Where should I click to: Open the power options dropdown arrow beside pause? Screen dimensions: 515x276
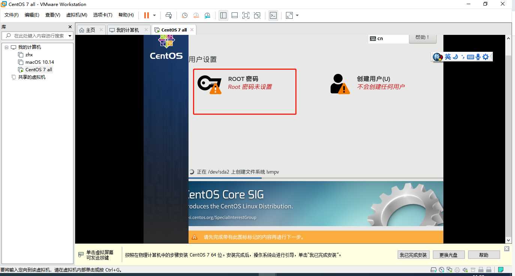coord(154,15)
